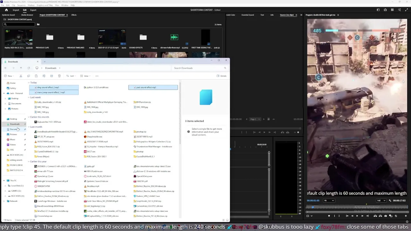
Task: Open Program Monitor button editor plus icon
Action: pyautogui.click(x=406, y=216)
